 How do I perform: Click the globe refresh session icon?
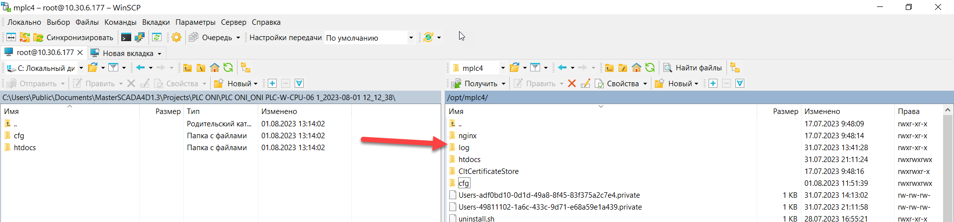pos(428,37)
